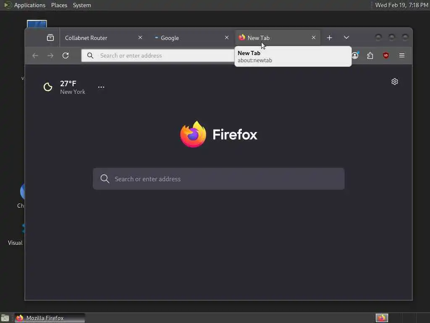
Task: Open the hamburger application menu
Action: tap(402, 56)
